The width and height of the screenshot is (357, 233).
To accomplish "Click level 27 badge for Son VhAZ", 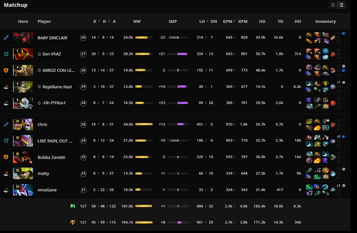I will click(x=83, y=54).
